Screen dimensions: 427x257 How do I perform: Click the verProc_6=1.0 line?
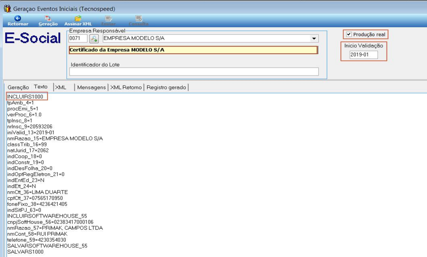click(24, 115)
